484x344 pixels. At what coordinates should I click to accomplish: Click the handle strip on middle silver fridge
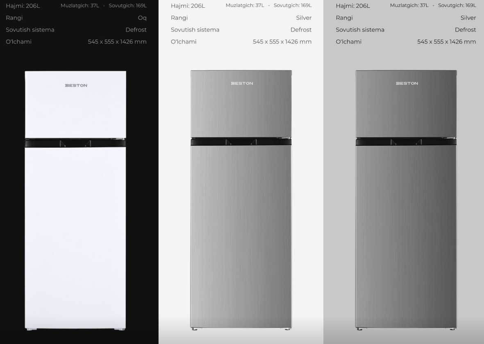tap(241, 142)
